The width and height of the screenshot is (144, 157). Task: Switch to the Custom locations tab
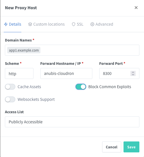coord(46,24)
